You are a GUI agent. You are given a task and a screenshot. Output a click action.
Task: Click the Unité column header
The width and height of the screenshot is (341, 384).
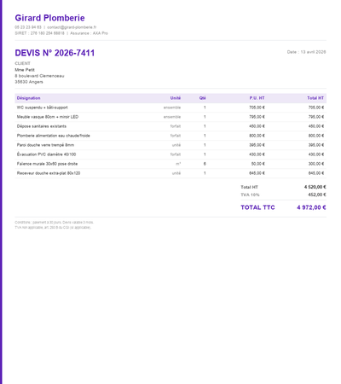pyautogui.click(x=176, y=98)
